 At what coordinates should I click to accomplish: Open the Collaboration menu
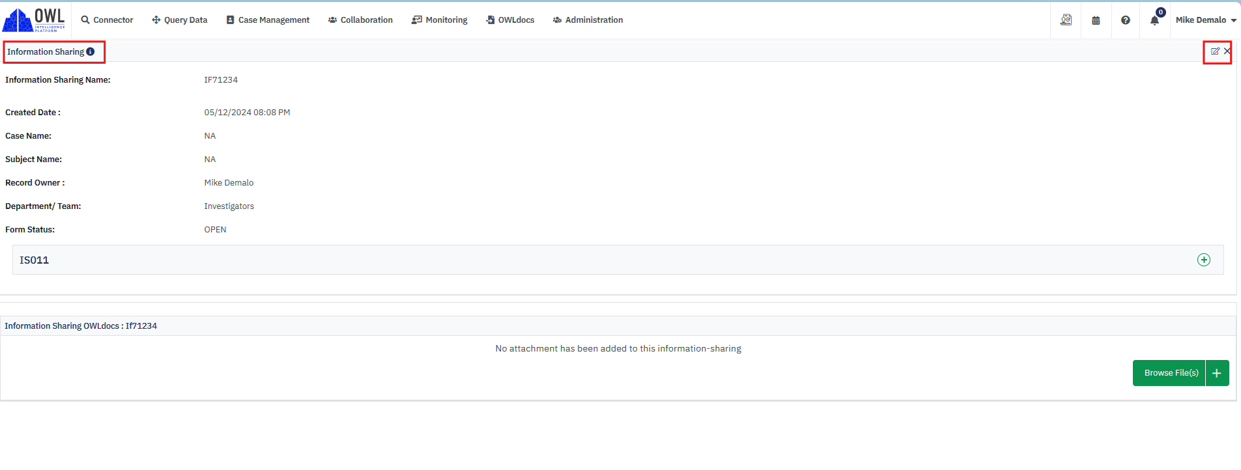click(x=360, y=20)
